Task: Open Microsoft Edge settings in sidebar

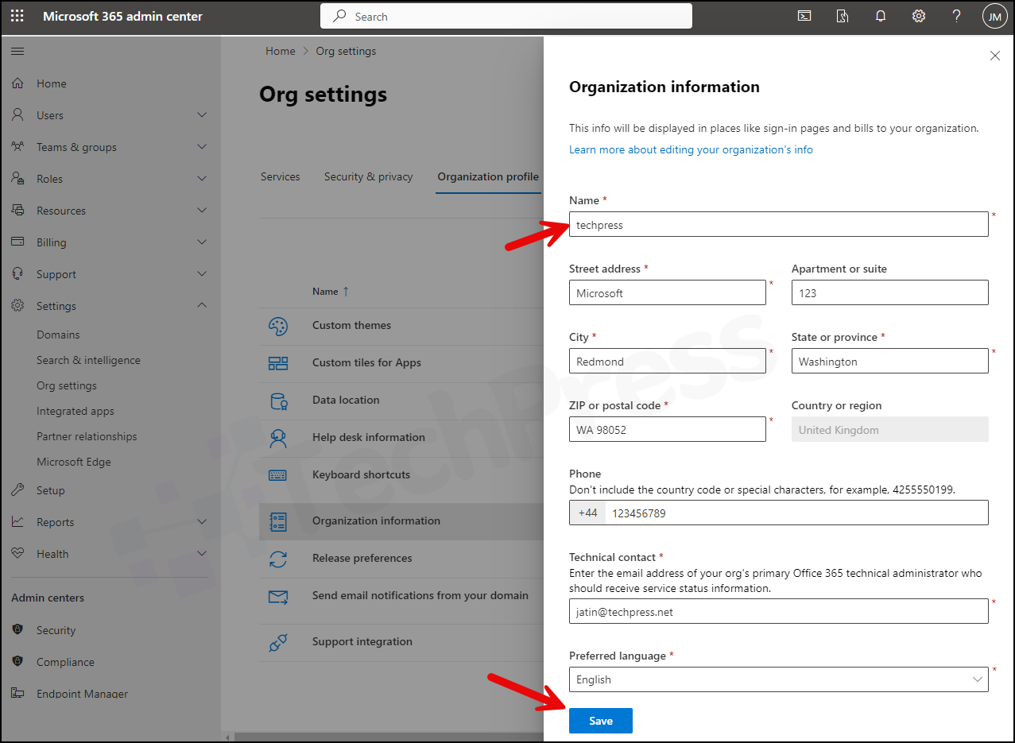Action: (74, 462)
